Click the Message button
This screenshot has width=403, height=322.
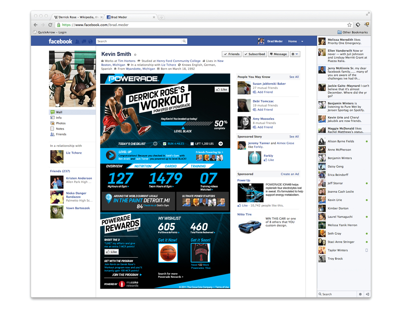tap(278, 54)
